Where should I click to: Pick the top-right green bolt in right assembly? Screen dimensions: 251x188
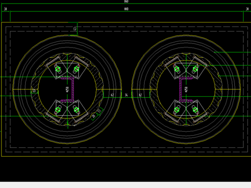(x=195, y=69)
